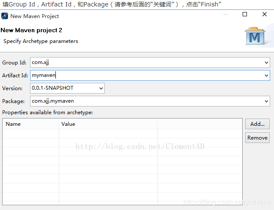Viewport: 274px width, 210px height.
Task: Open the Version combo box dropdown
Action: 101,88
